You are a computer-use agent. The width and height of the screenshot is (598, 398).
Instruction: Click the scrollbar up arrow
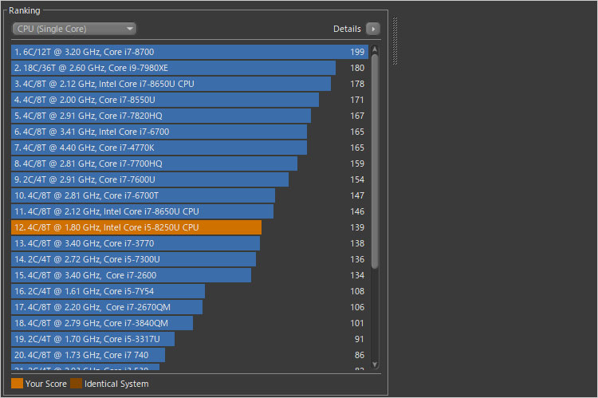click(x=375, y=49)
